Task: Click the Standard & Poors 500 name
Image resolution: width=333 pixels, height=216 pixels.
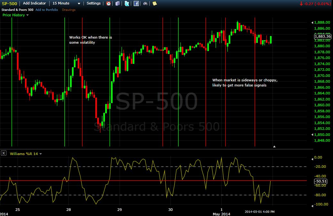Action: click(x=17, y=10)
